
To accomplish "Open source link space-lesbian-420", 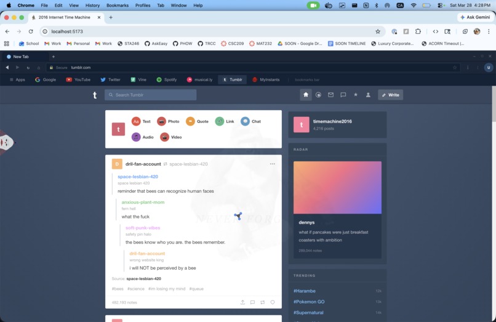I will [x=143, y=279].
